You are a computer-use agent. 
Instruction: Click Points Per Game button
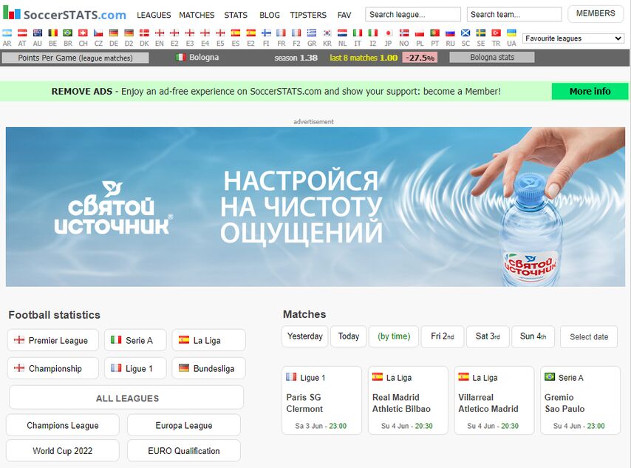75,58
